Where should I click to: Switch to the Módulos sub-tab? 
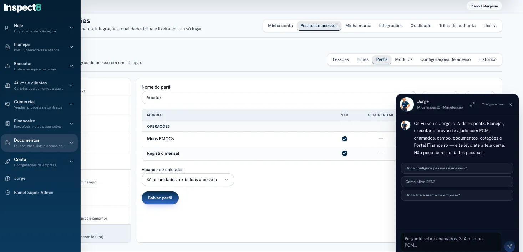403,59
